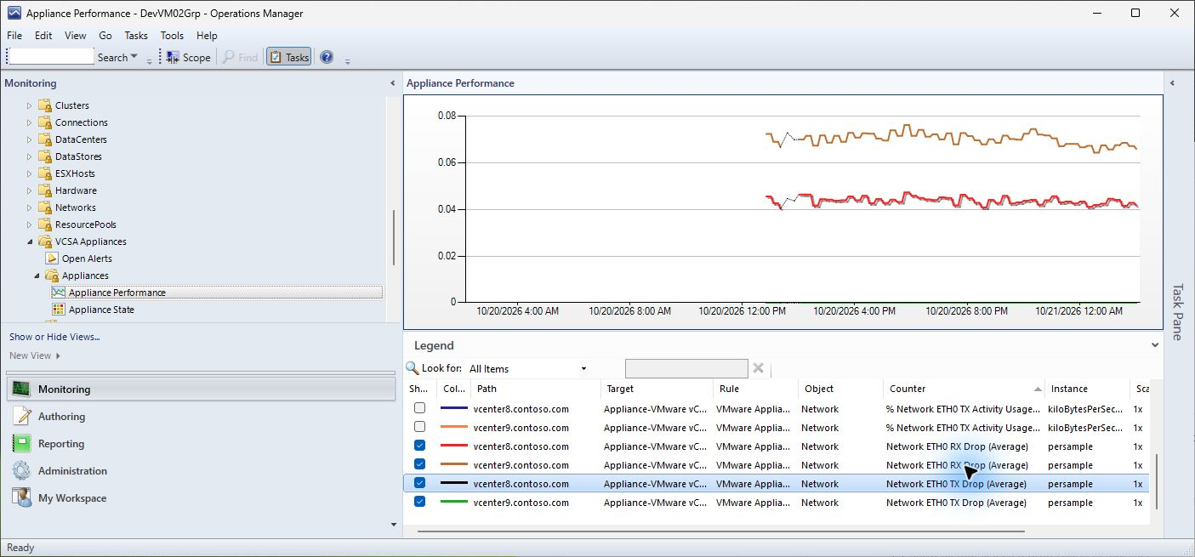Image resolution: width=1195 pixels, height=557 pixels.
Task: Click the Authoring workspace icon
Action: point(22,416)
